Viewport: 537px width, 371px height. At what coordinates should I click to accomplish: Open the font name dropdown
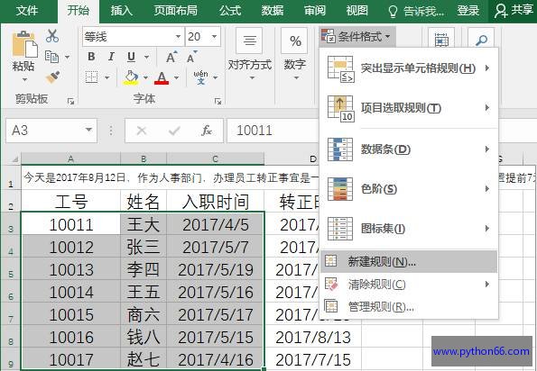178,37
